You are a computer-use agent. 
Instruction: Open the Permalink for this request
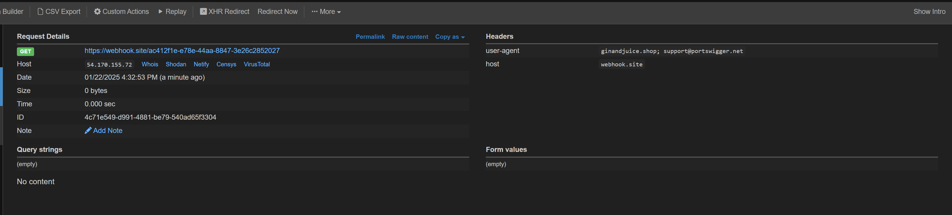[x=370, y=37]
